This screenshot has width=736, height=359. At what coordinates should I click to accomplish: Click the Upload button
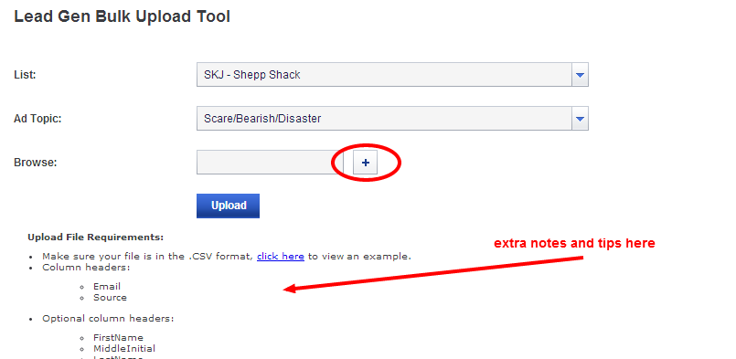[229, 206]
